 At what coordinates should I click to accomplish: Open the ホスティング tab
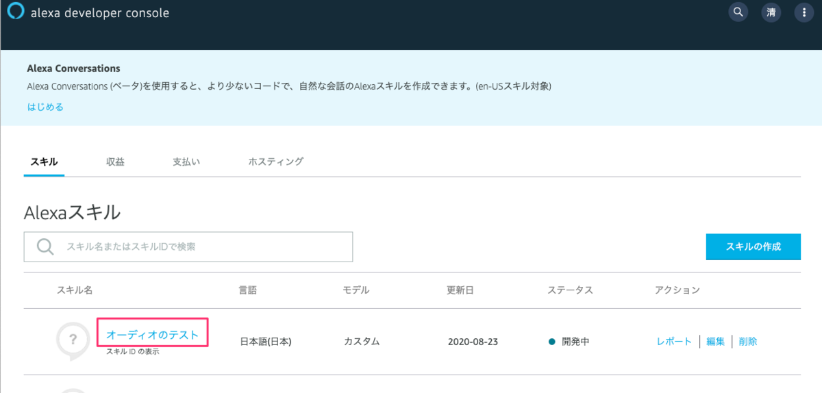pos(275,162)
